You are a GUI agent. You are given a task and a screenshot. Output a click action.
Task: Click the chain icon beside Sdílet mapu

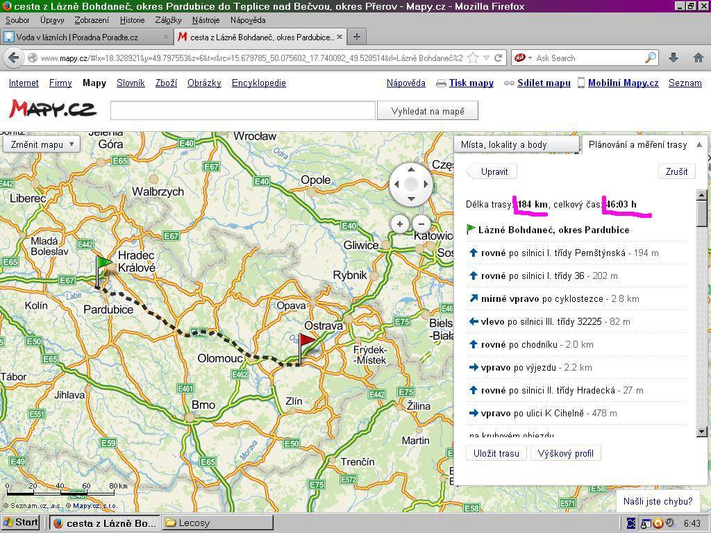[x=509, y=83]
